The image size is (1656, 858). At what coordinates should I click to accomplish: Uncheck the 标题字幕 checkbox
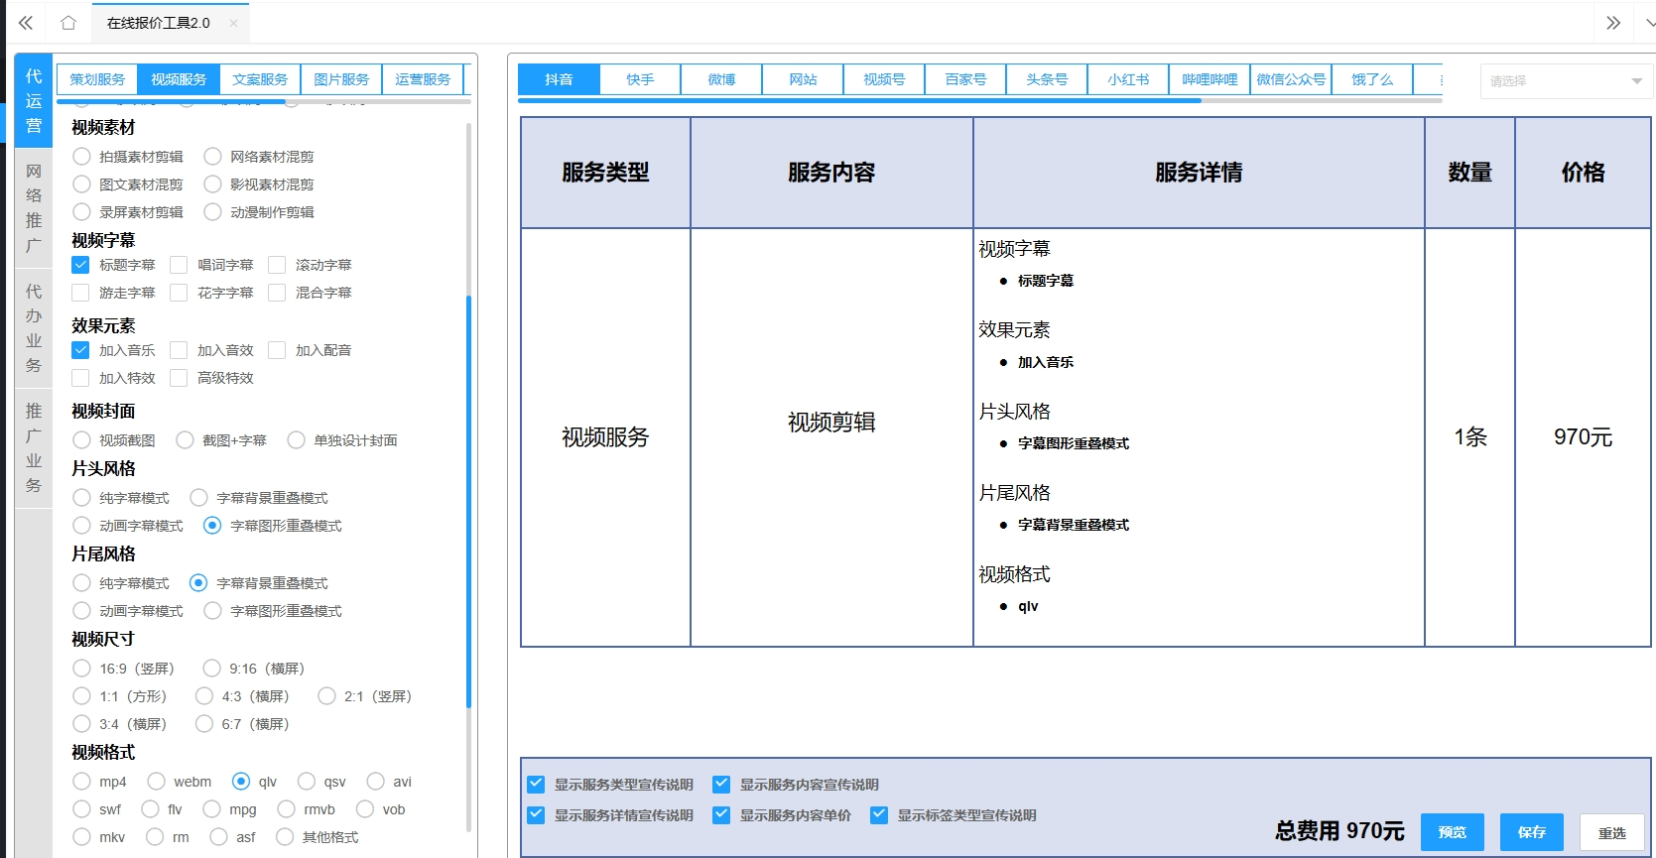point(80,265)
